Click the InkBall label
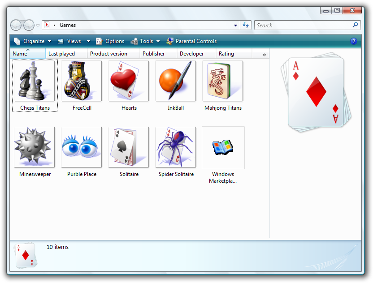This screenshot has height=283, width=373. point(176,108)
